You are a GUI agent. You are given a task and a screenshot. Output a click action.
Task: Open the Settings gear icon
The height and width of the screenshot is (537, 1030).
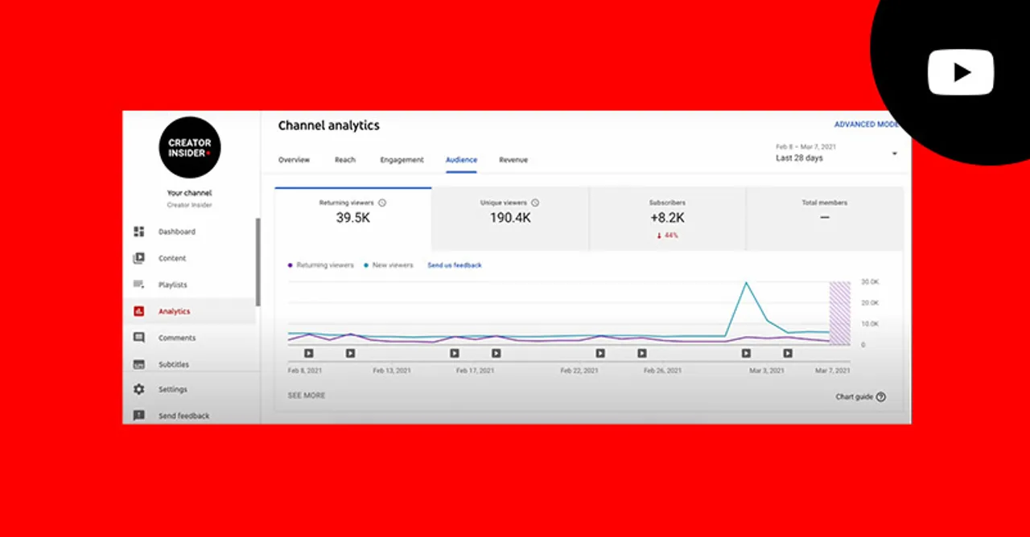coord(139,389)
